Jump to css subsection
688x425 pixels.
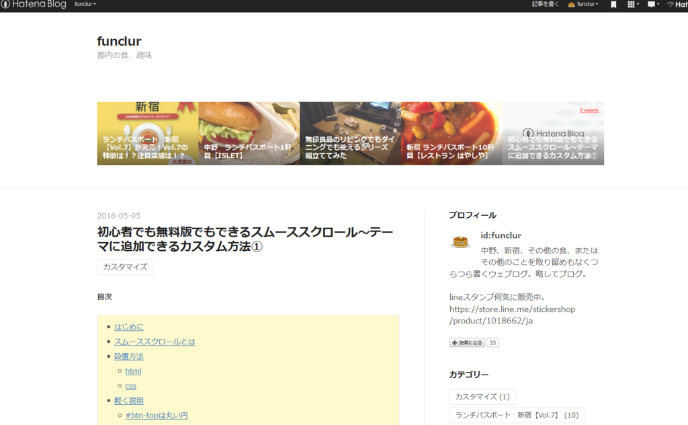point(130,386)
